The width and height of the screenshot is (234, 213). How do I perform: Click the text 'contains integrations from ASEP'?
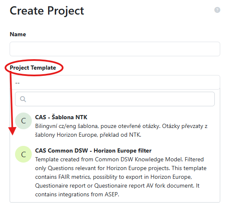(77, 194)
